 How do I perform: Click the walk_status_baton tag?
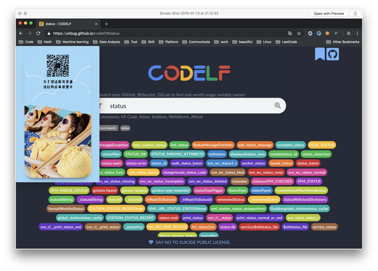187,163
